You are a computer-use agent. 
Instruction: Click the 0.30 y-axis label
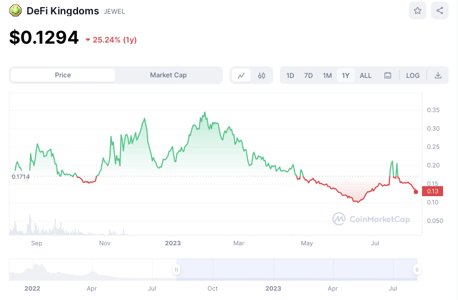(x=433, y=128)
